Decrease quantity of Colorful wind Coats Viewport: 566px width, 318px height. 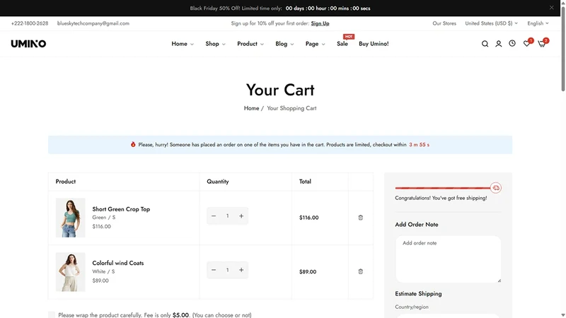tap(214, 270)
